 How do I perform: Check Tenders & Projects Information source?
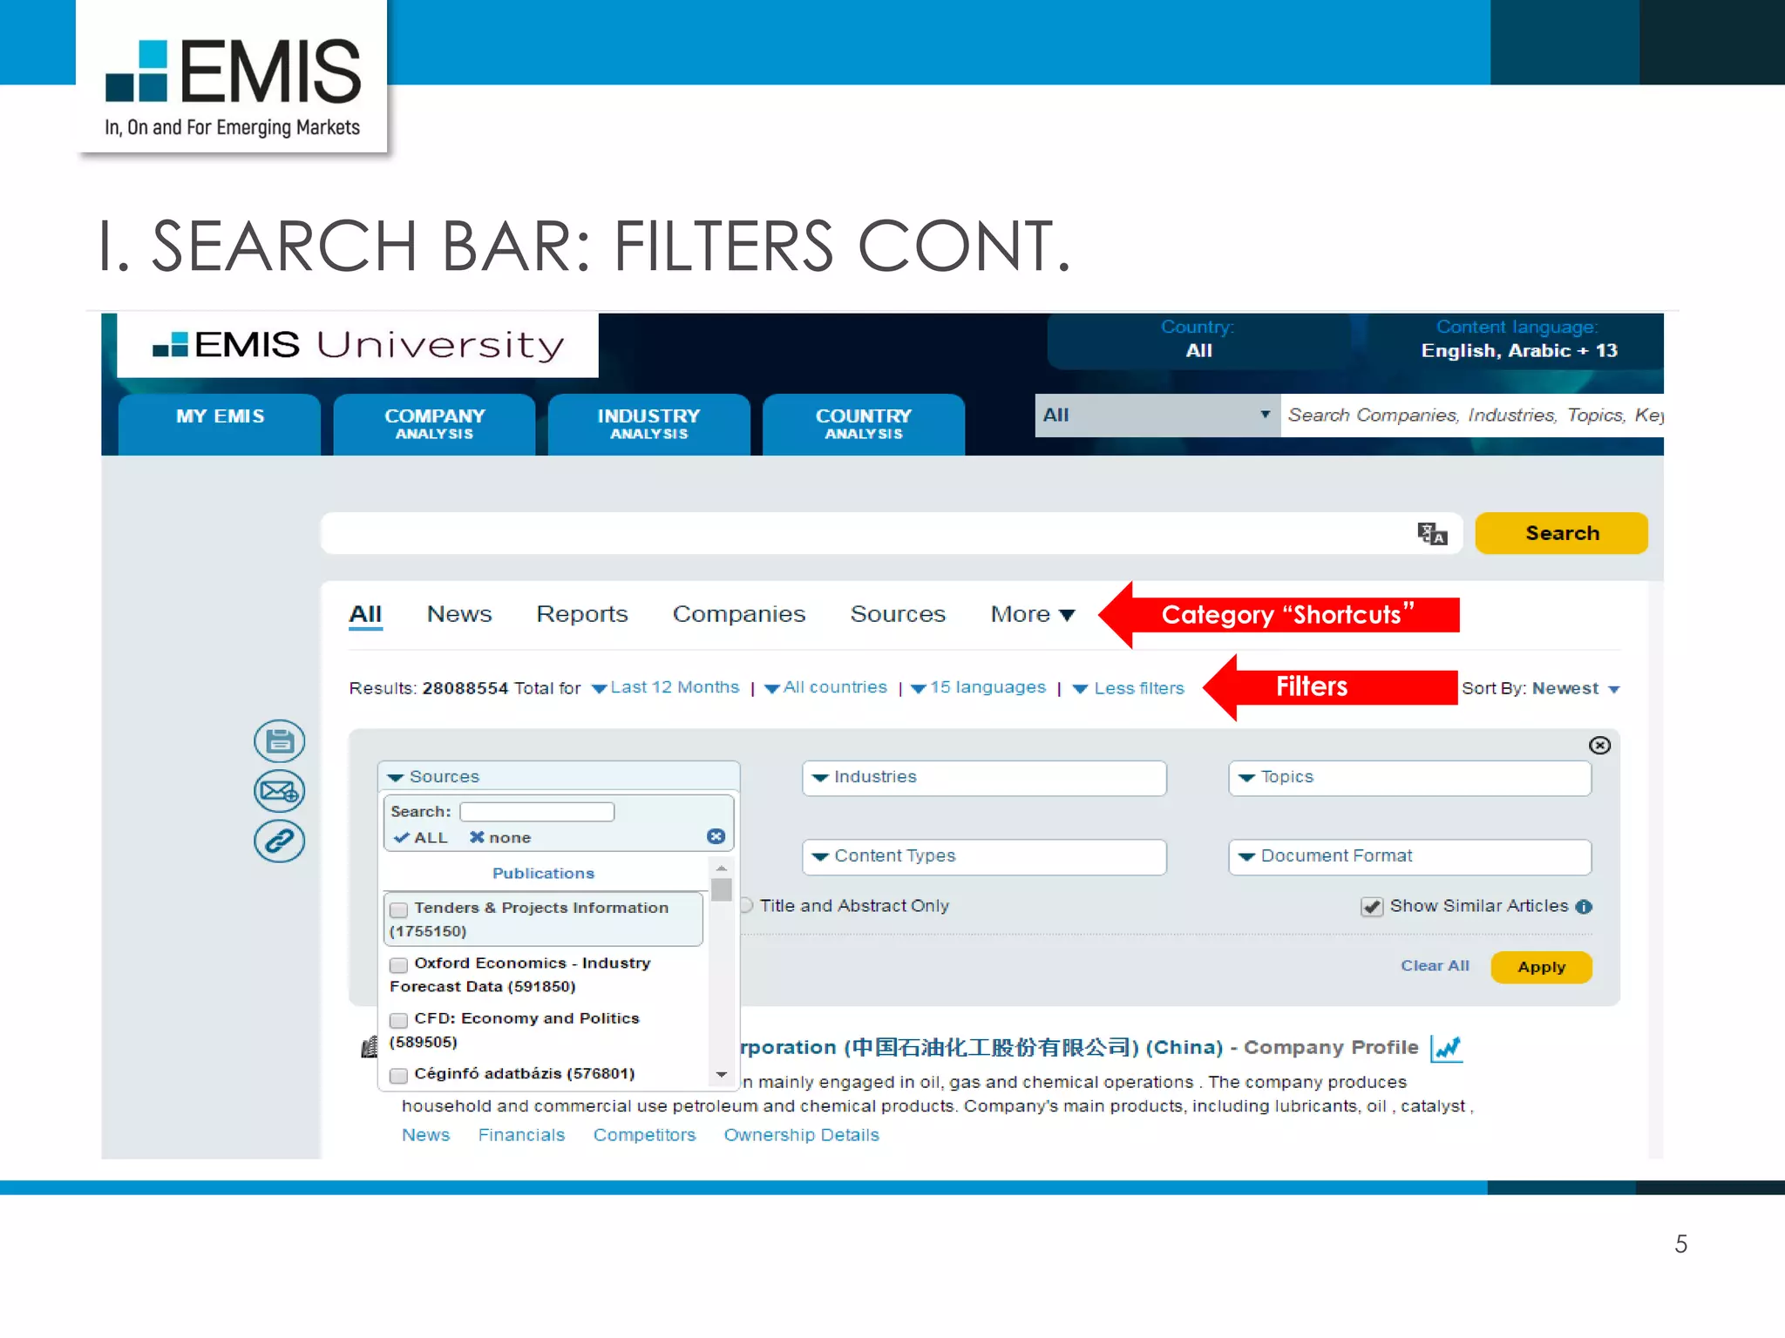tap(398, 909)
